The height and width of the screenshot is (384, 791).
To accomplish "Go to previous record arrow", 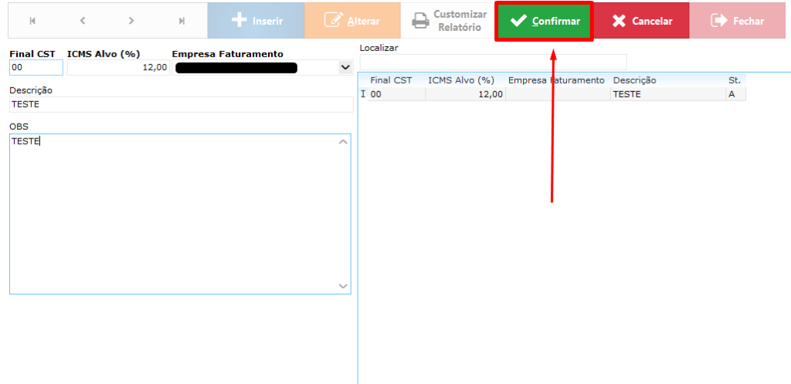I will (83, 21).
